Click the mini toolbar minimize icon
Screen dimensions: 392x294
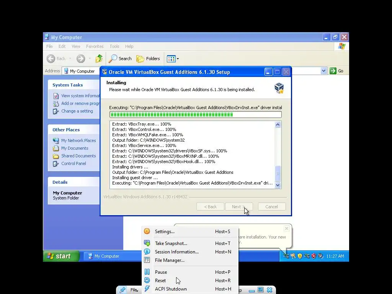(252, 290)
